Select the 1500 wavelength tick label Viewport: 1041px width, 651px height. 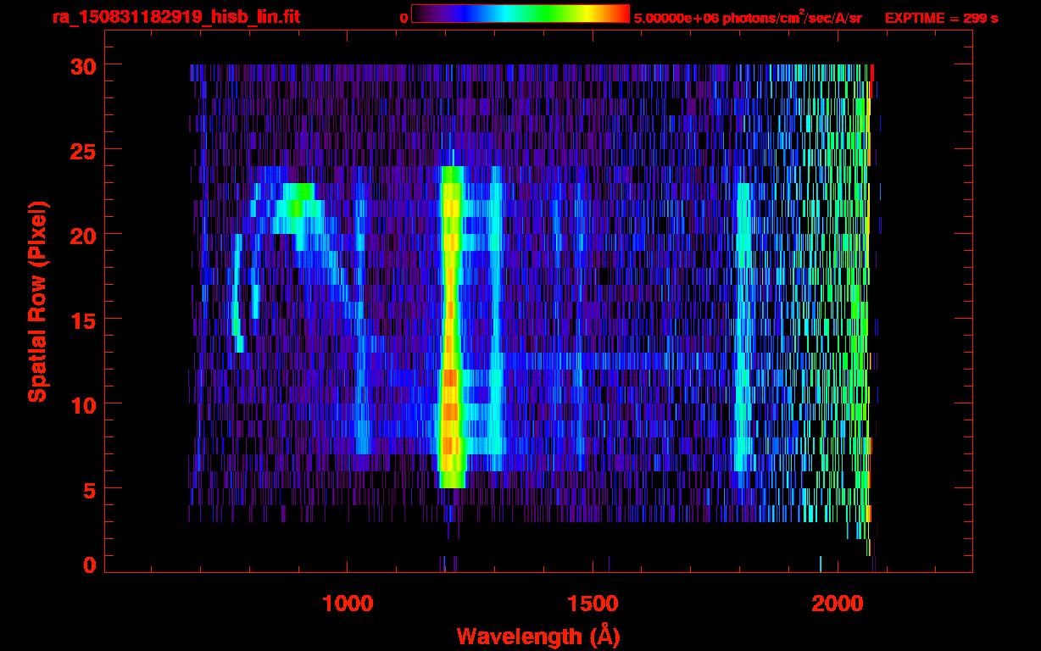[x=592, y=604]
